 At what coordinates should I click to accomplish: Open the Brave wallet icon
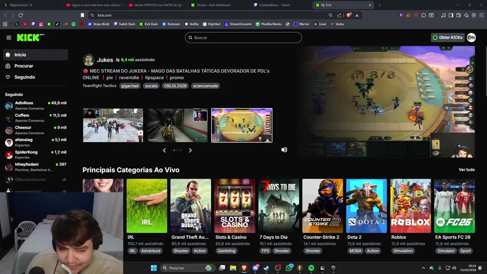tap(458, 15)
